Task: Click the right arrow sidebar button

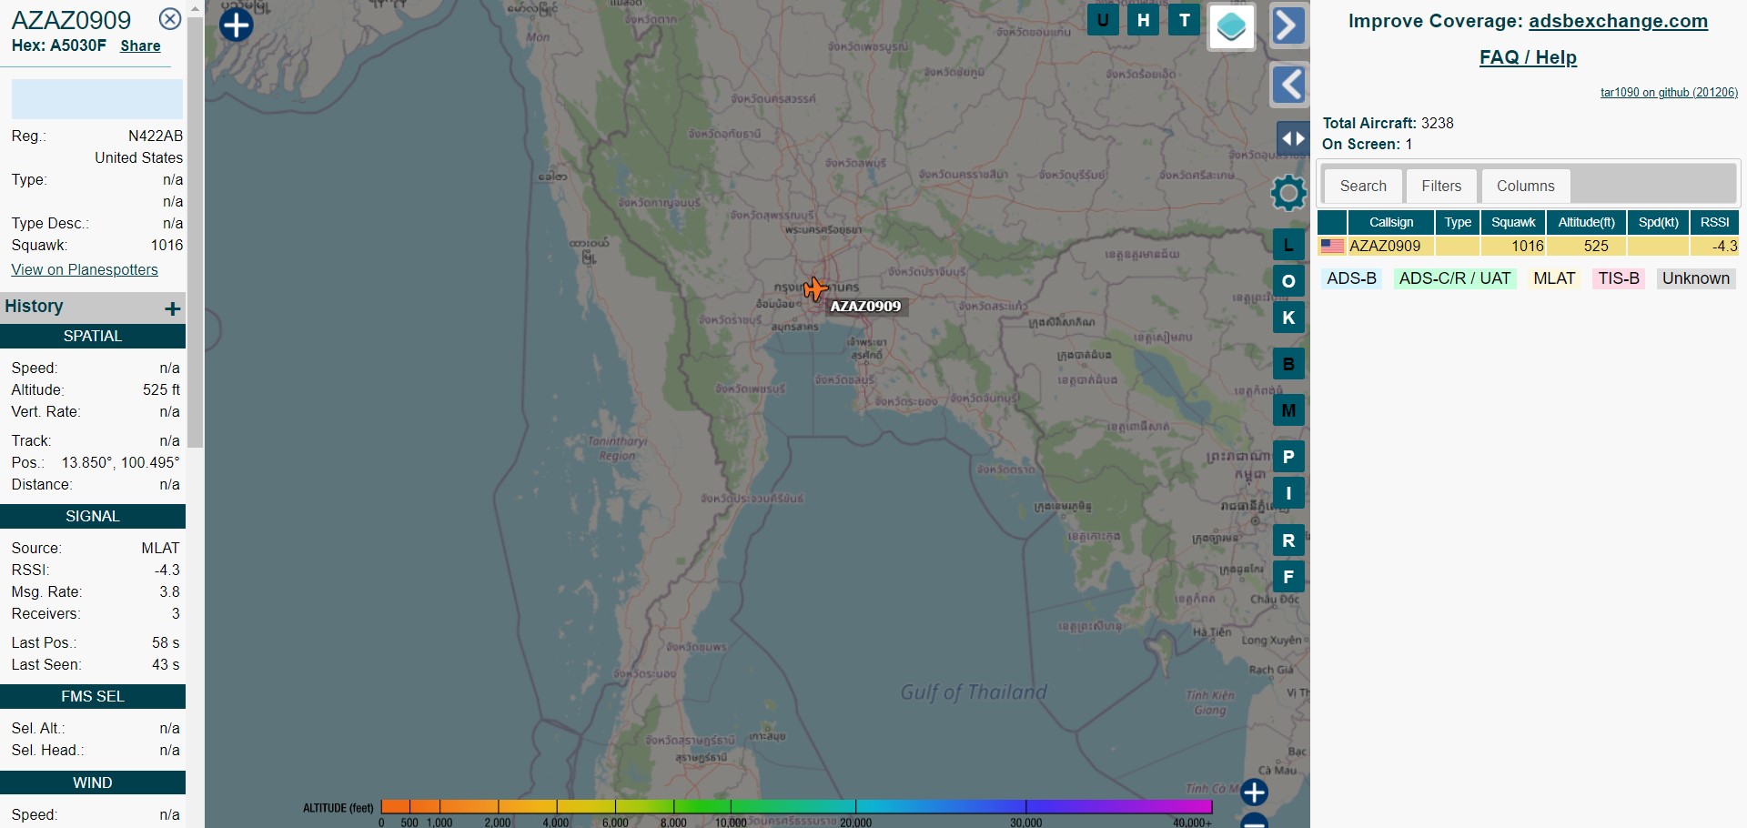Action: pos(1289,25)
